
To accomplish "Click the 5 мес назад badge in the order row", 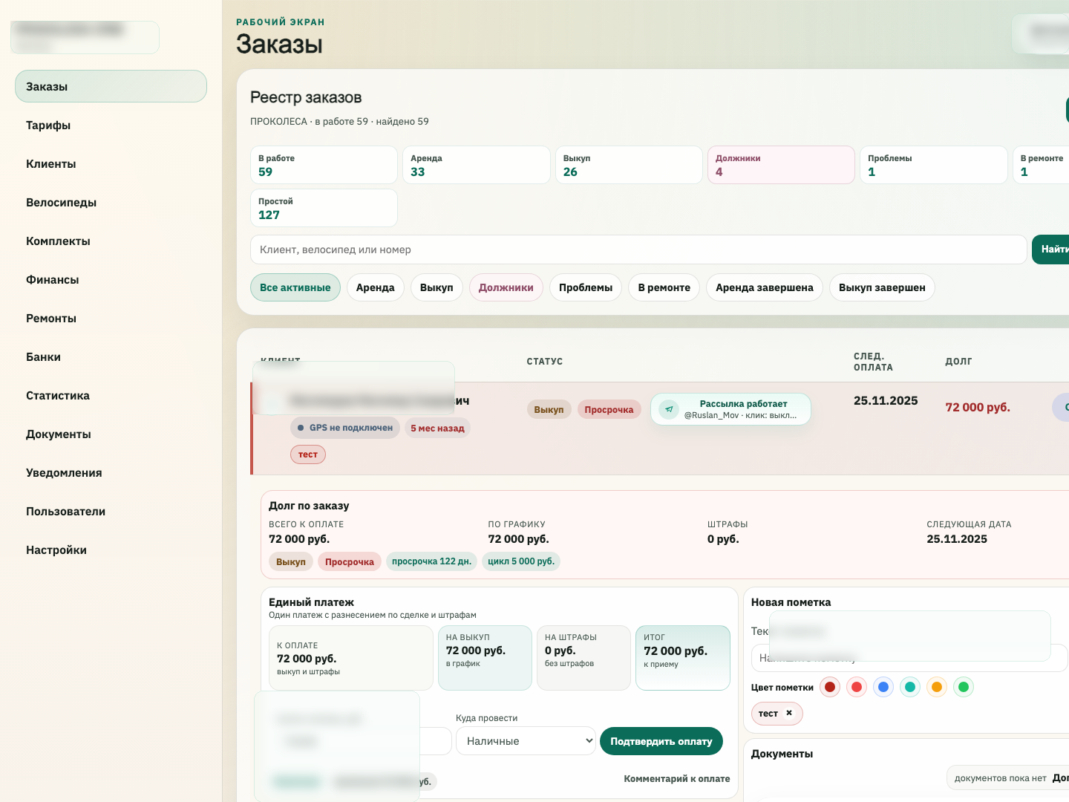I will [437, 428].
